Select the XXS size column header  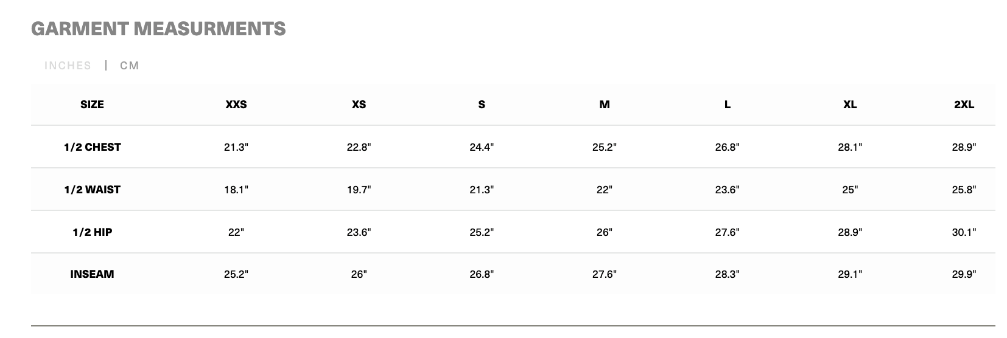click(236, 105)
